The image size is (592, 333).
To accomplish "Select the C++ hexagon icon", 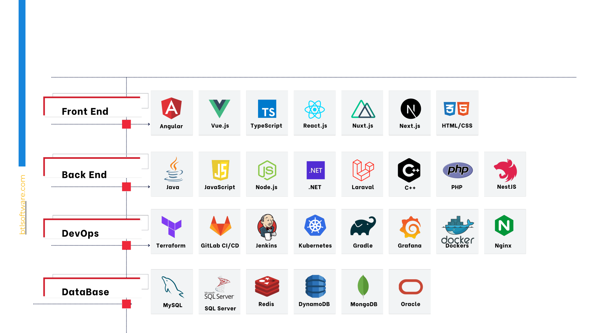I will pyautogui.click(x=409, y=170).
